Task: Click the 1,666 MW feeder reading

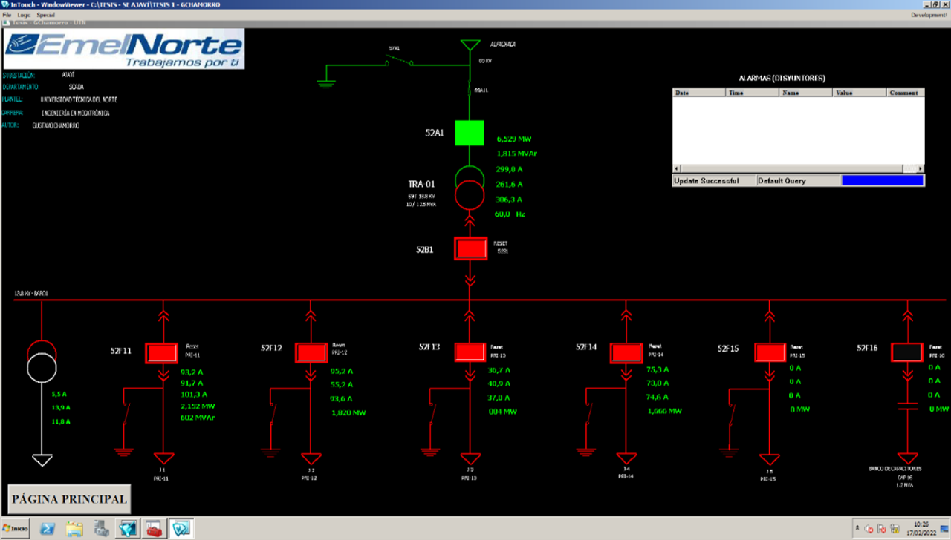Action: (664, 411)
